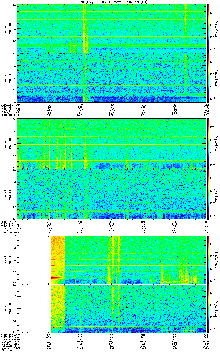Click the THA B-perpendicular spectrogram panel
220x352 pixels.
tap(111, 28)
